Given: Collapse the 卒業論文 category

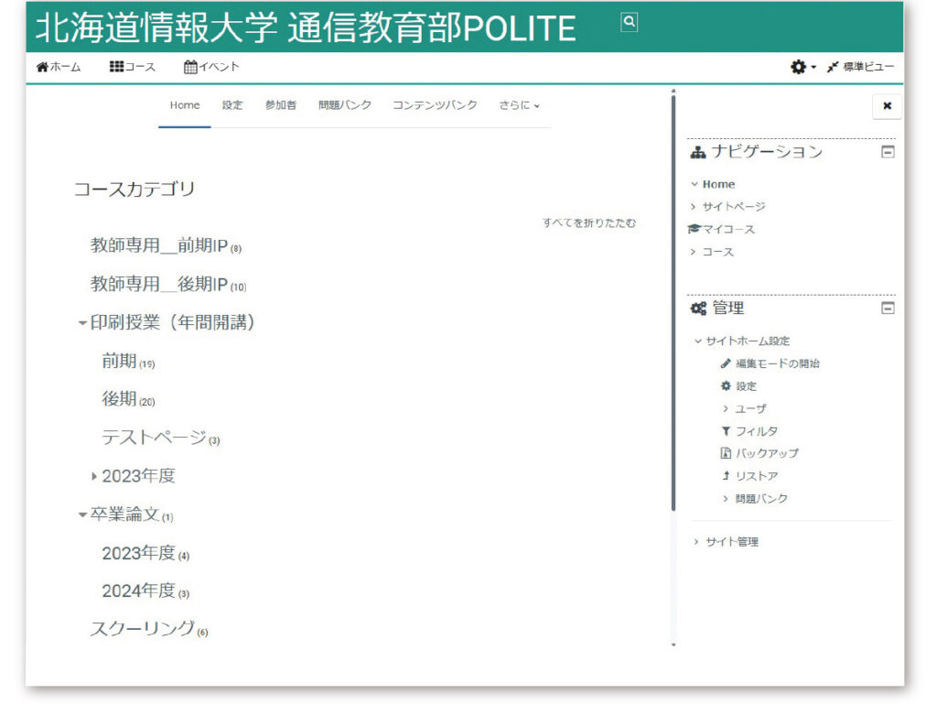Looking at the screenshot, I should coord(82,514).
